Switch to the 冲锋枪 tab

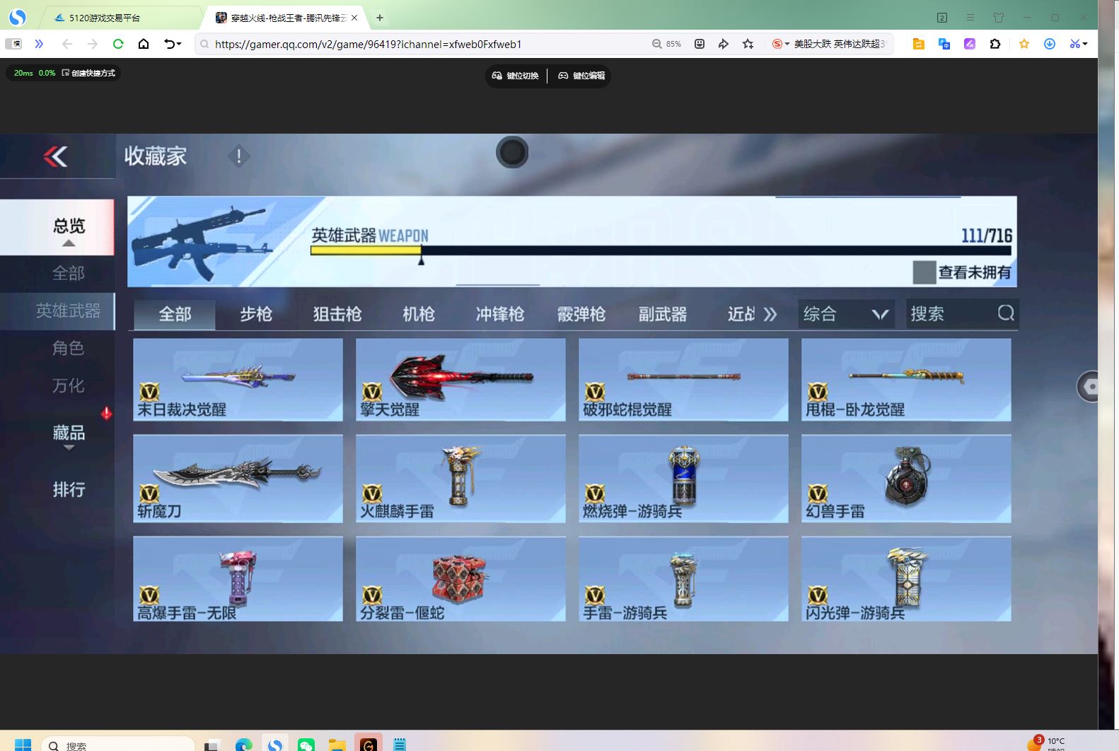(x=500, y=314)
